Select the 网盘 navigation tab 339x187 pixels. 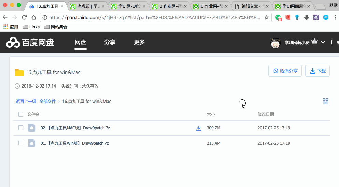click(x=81, y=42)
